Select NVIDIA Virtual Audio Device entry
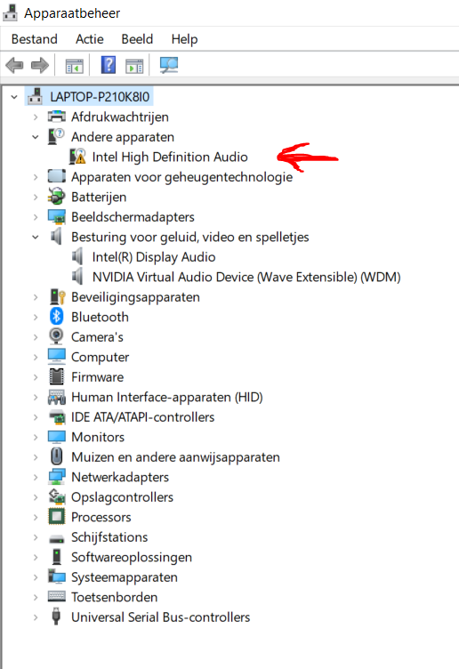The image size is (459, 669). (246, 277)
